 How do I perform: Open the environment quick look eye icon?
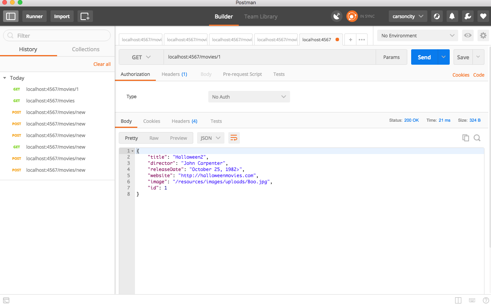pyautogui.click(x=467, y=35)
